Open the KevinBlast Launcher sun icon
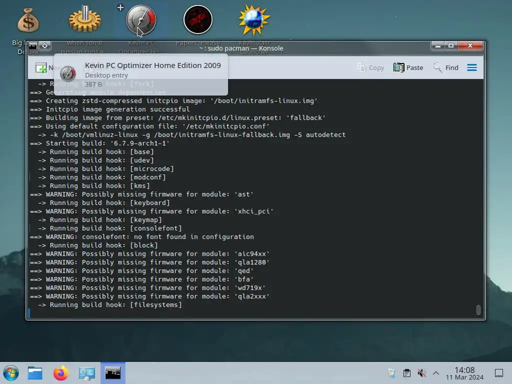This screenshot has width=512, height=384. tap(254, 19)
